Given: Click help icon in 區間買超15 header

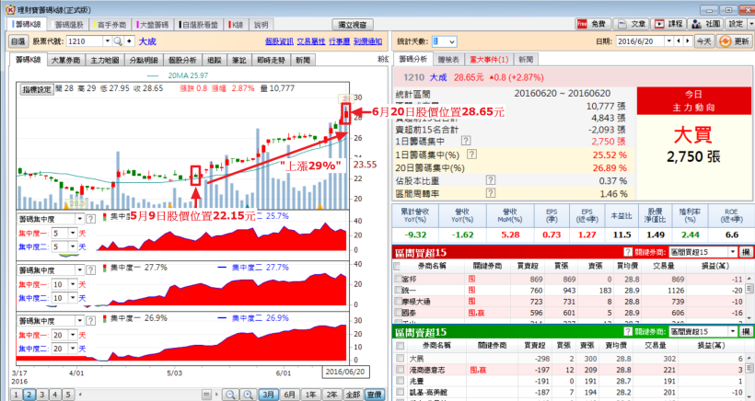Looking at the screenshot, I should point(627,252).
